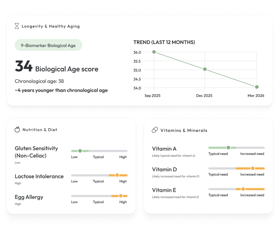The width and height of the screenshot is (279, 229).
Task: Click the small 'High' result under Lactose Intolerance
Action: (x=18, y=183)
